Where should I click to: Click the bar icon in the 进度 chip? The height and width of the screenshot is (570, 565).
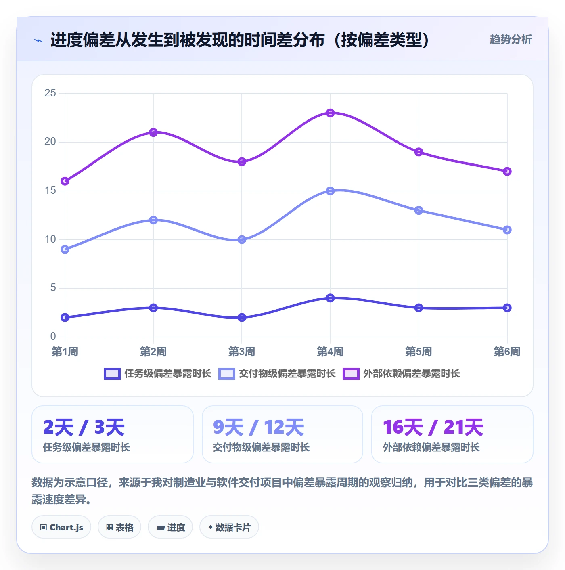click(x=161, y=528)
